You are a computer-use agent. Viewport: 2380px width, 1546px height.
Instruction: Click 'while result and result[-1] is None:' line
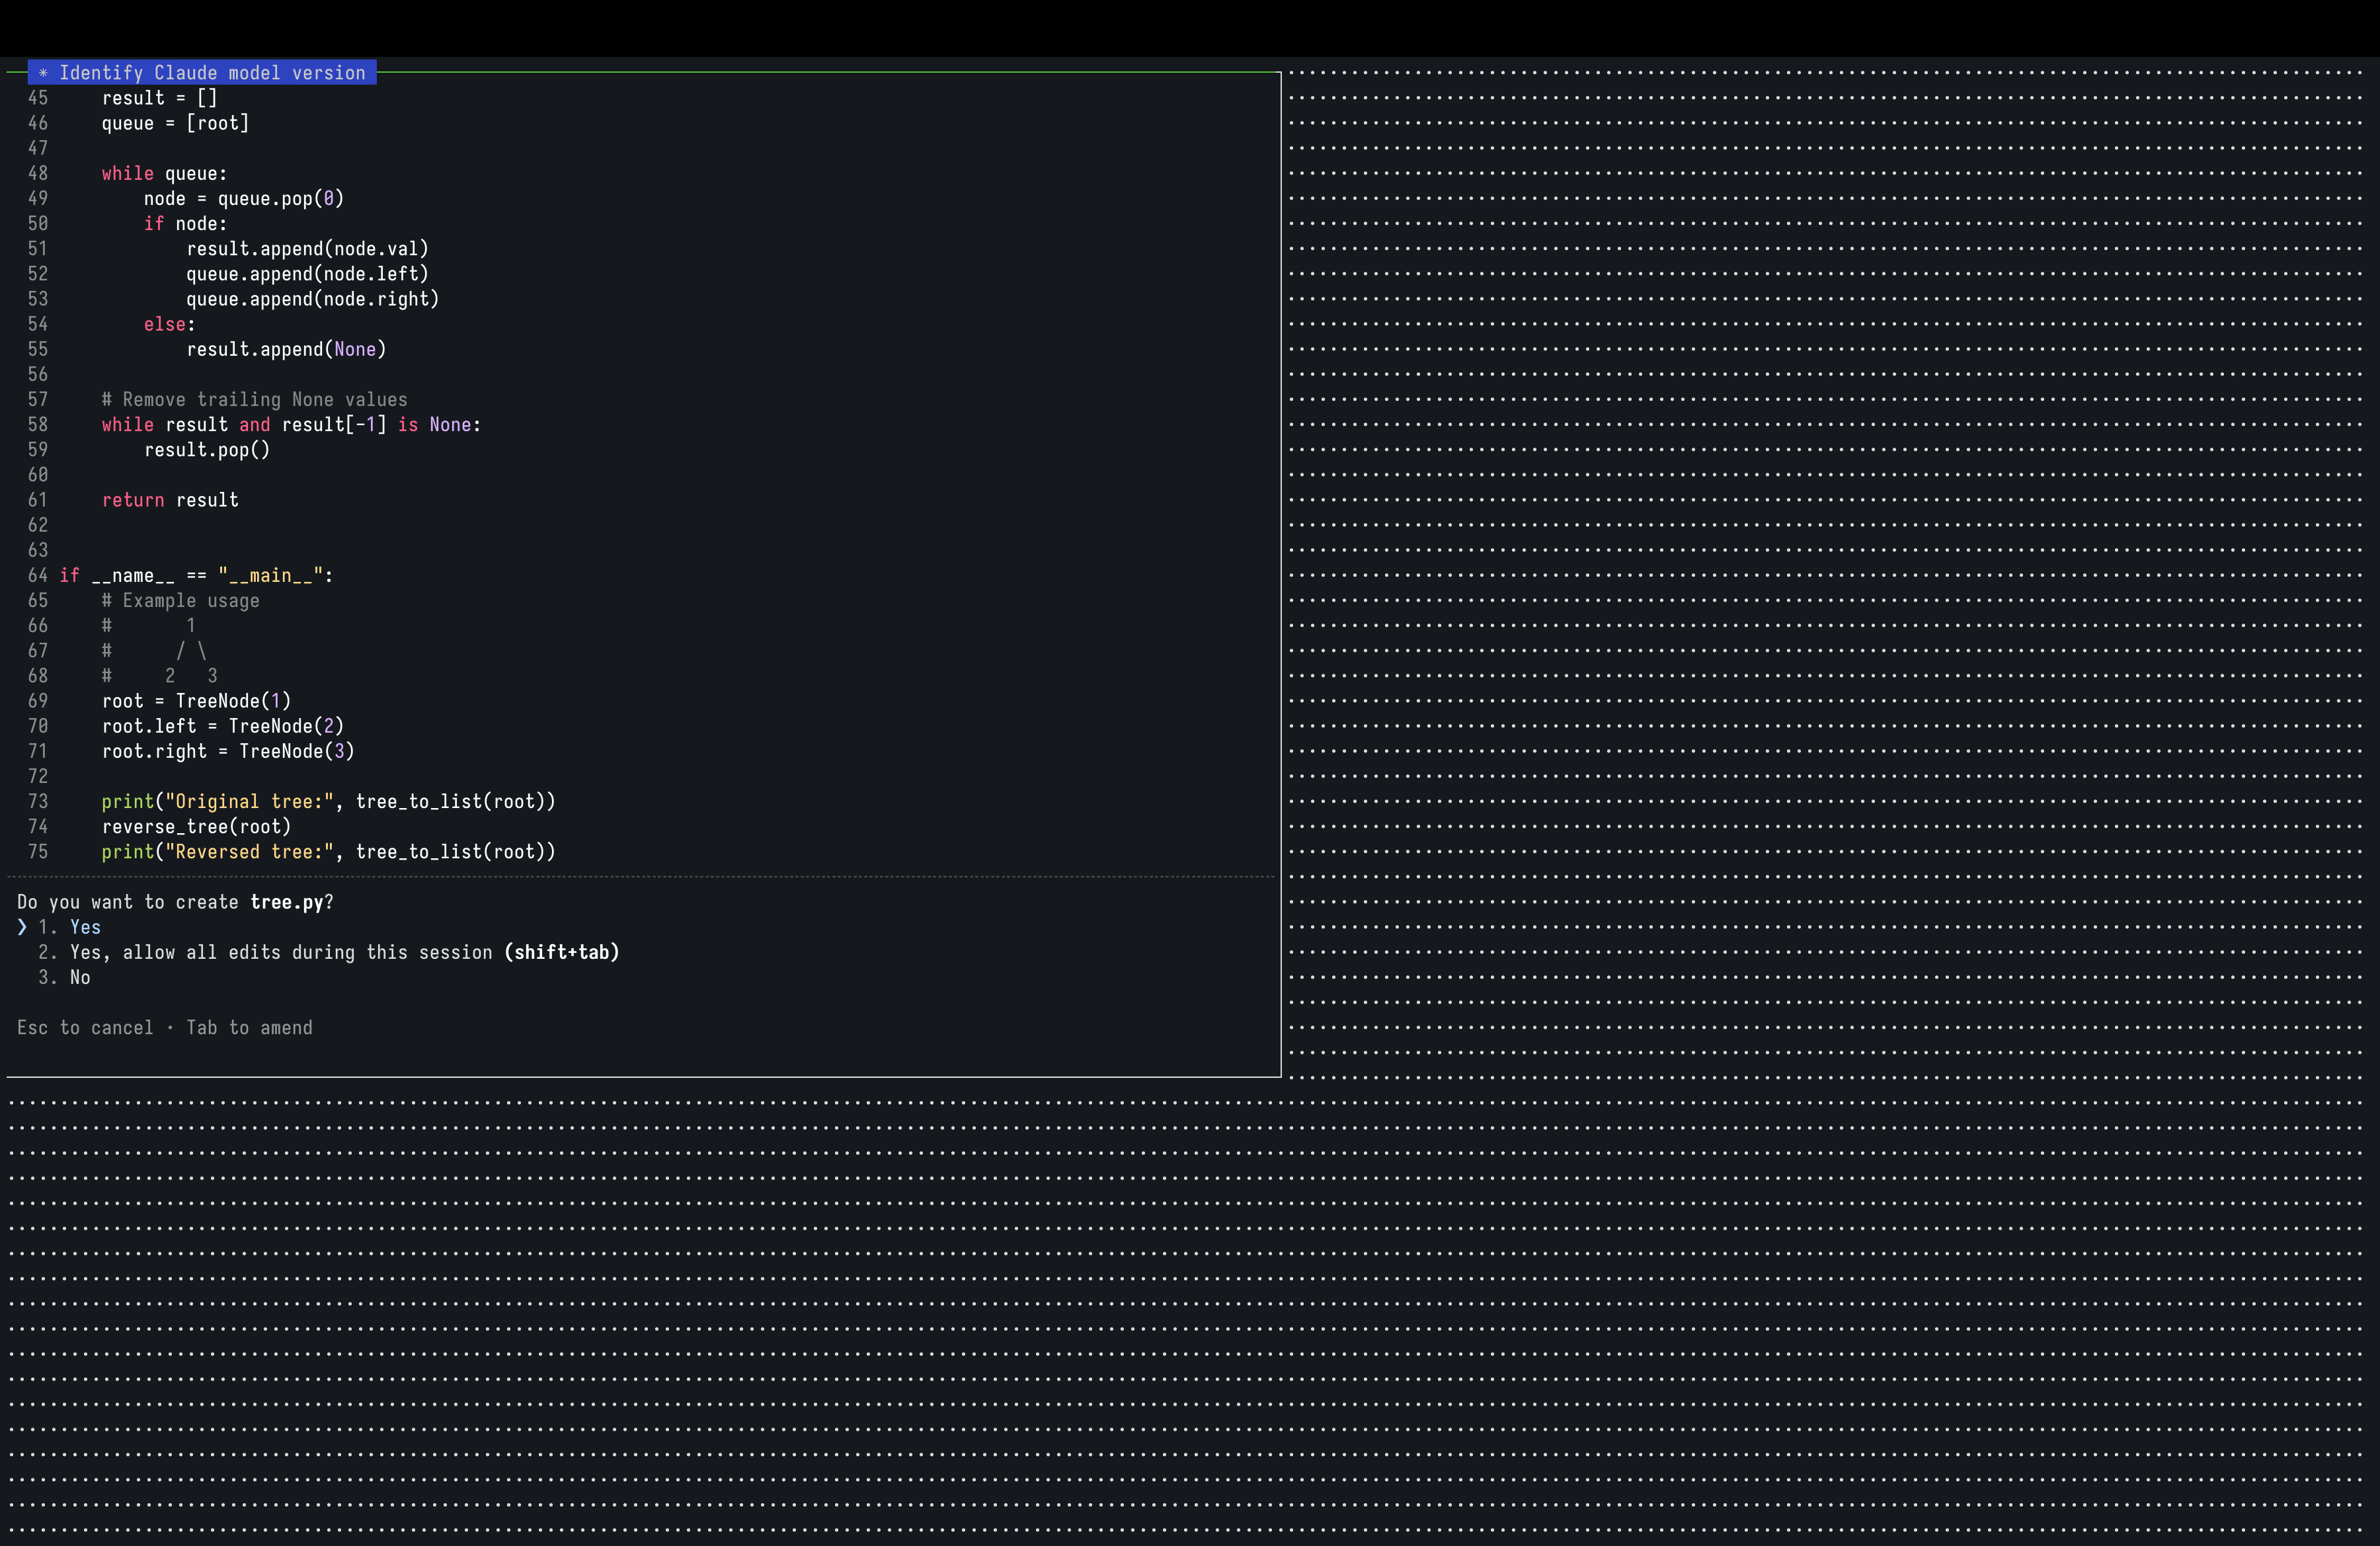click(x=291, y=425)
